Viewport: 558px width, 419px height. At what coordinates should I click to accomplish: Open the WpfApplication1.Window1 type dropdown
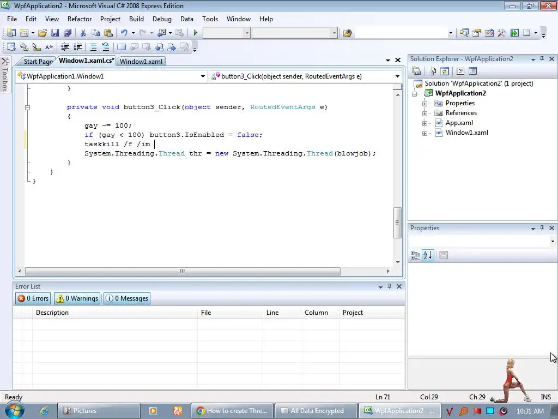[x=203, y=76]
